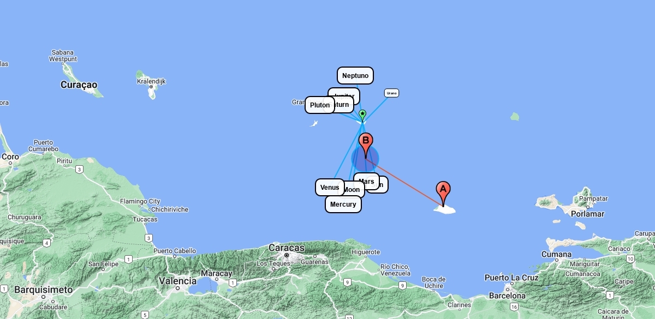Click the red marker labeled B
The image size is (655, 319).
(x=366, y=145)
